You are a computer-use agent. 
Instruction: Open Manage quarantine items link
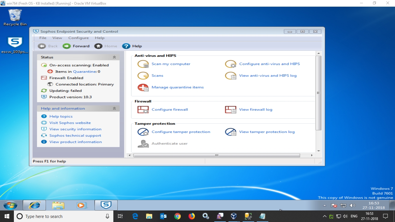pos(178,87)
